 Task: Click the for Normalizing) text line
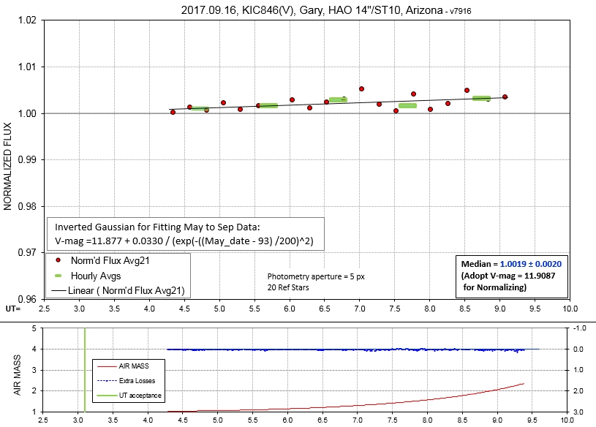(495, 287)
